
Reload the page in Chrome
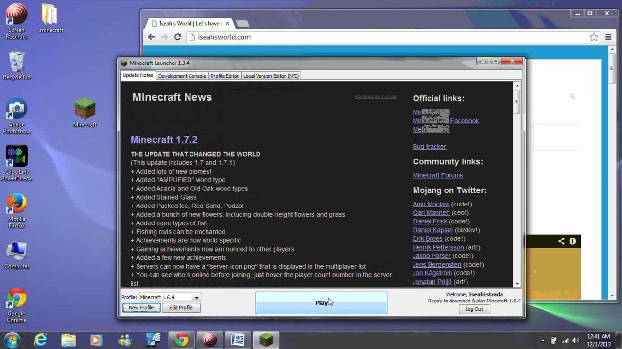tap(178, 37)
